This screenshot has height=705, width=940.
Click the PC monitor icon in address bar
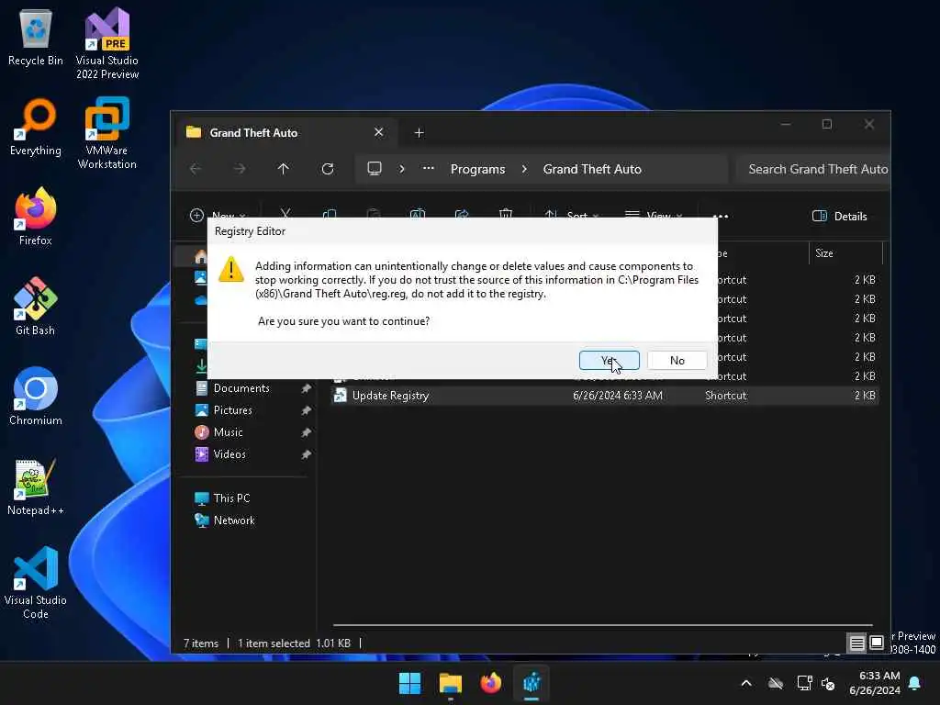(x=375, y=169)
